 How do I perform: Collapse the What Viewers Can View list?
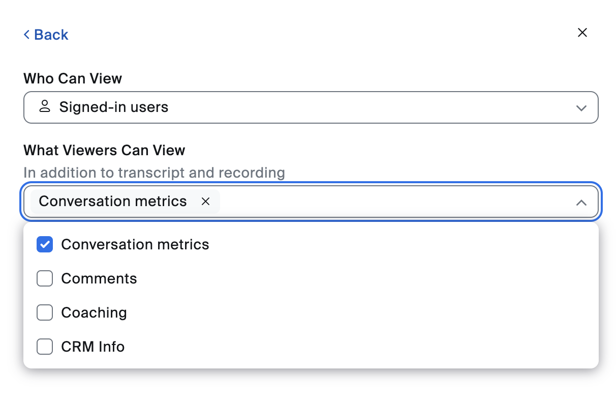(581, 203)
